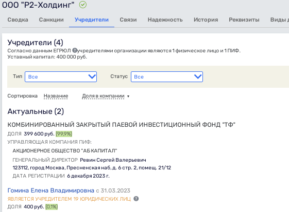Click the 99,9% share badge

(64, 134)
